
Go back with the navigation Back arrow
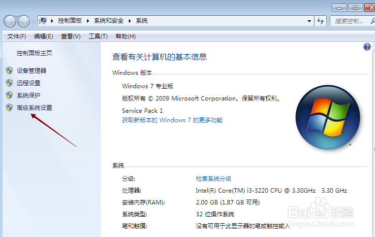[x=10, y=21]
